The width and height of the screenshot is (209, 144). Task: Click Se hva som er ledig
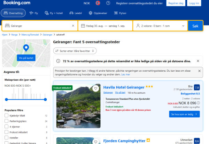coord(184,114)
